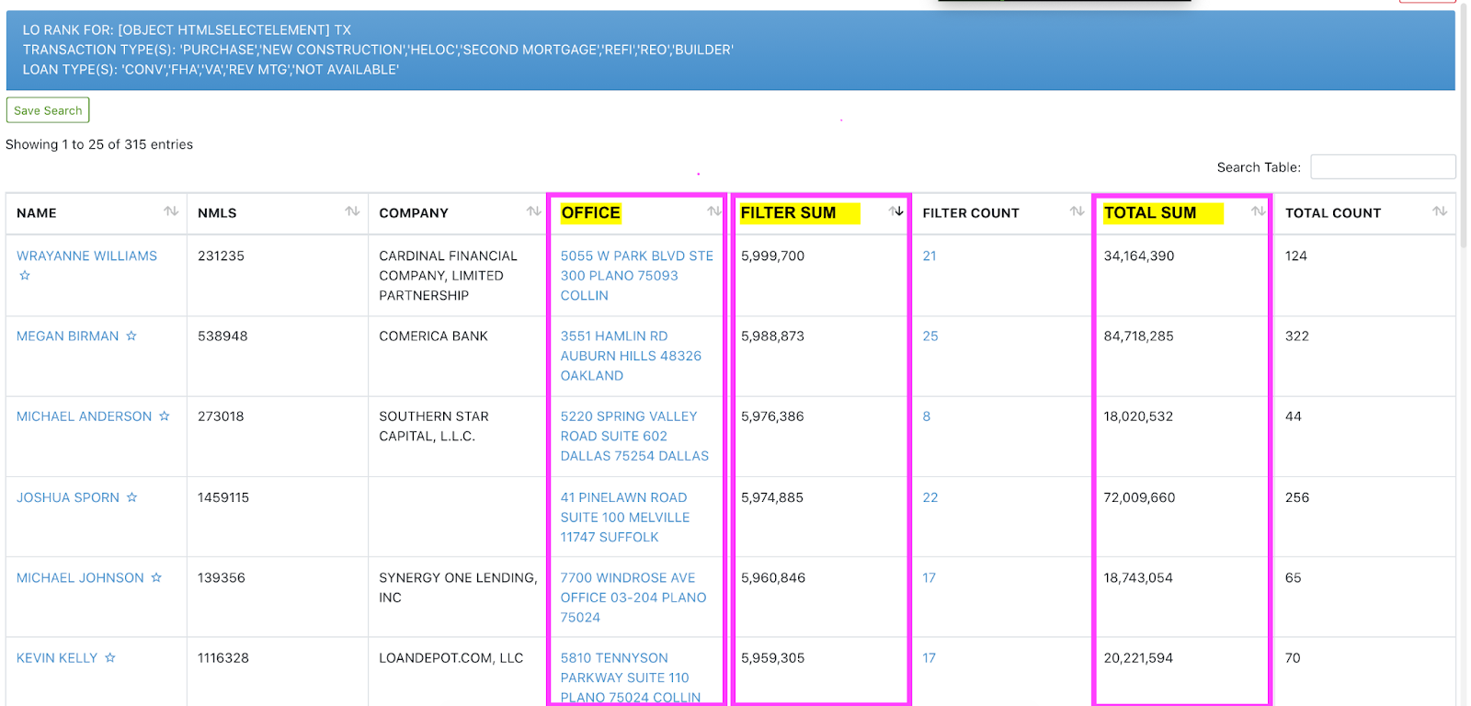Image resolution: width=1471 pixels, height=706 pixels.
Task: Open filter count 22 for Joshua Sporn
Action: [x=930, y=497]
